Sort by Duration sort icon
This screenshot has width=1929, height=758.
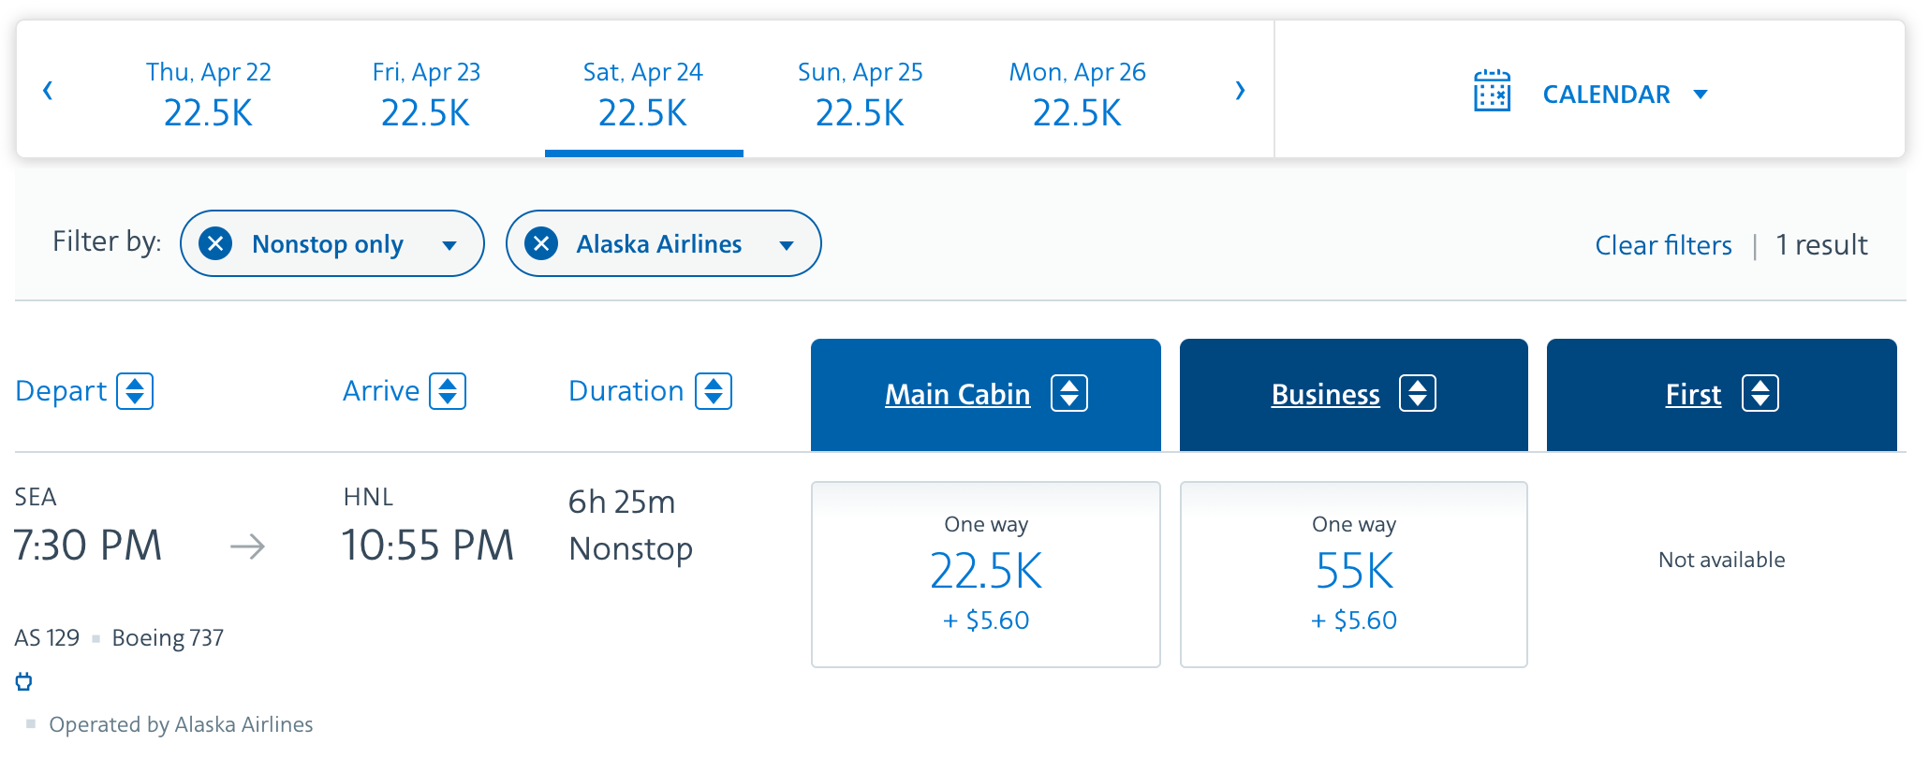click(x=714, y=391)
